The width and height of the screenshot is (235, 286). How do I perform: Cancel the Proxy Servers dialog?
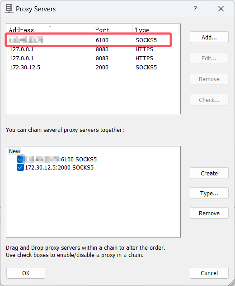pyautogui.click(x=209, y=273)
